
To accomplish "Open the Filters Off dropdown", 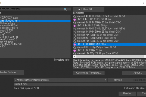I will 89,9.
